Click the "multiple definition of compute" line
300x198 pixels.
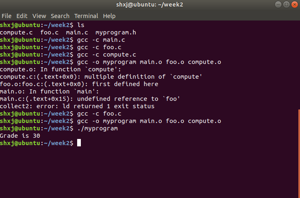coord(101,77)
